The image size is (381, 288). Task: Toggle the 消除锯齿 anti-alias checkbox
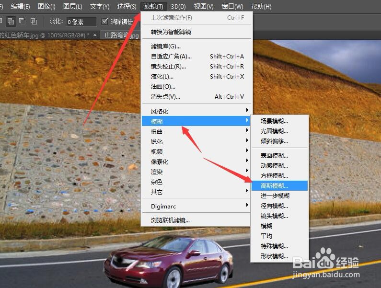click(104, 22)
